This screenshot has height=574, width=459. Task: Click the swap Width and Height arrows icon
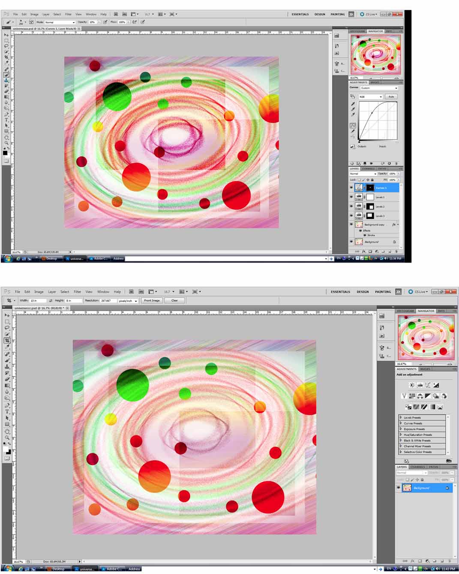point(51,301)
